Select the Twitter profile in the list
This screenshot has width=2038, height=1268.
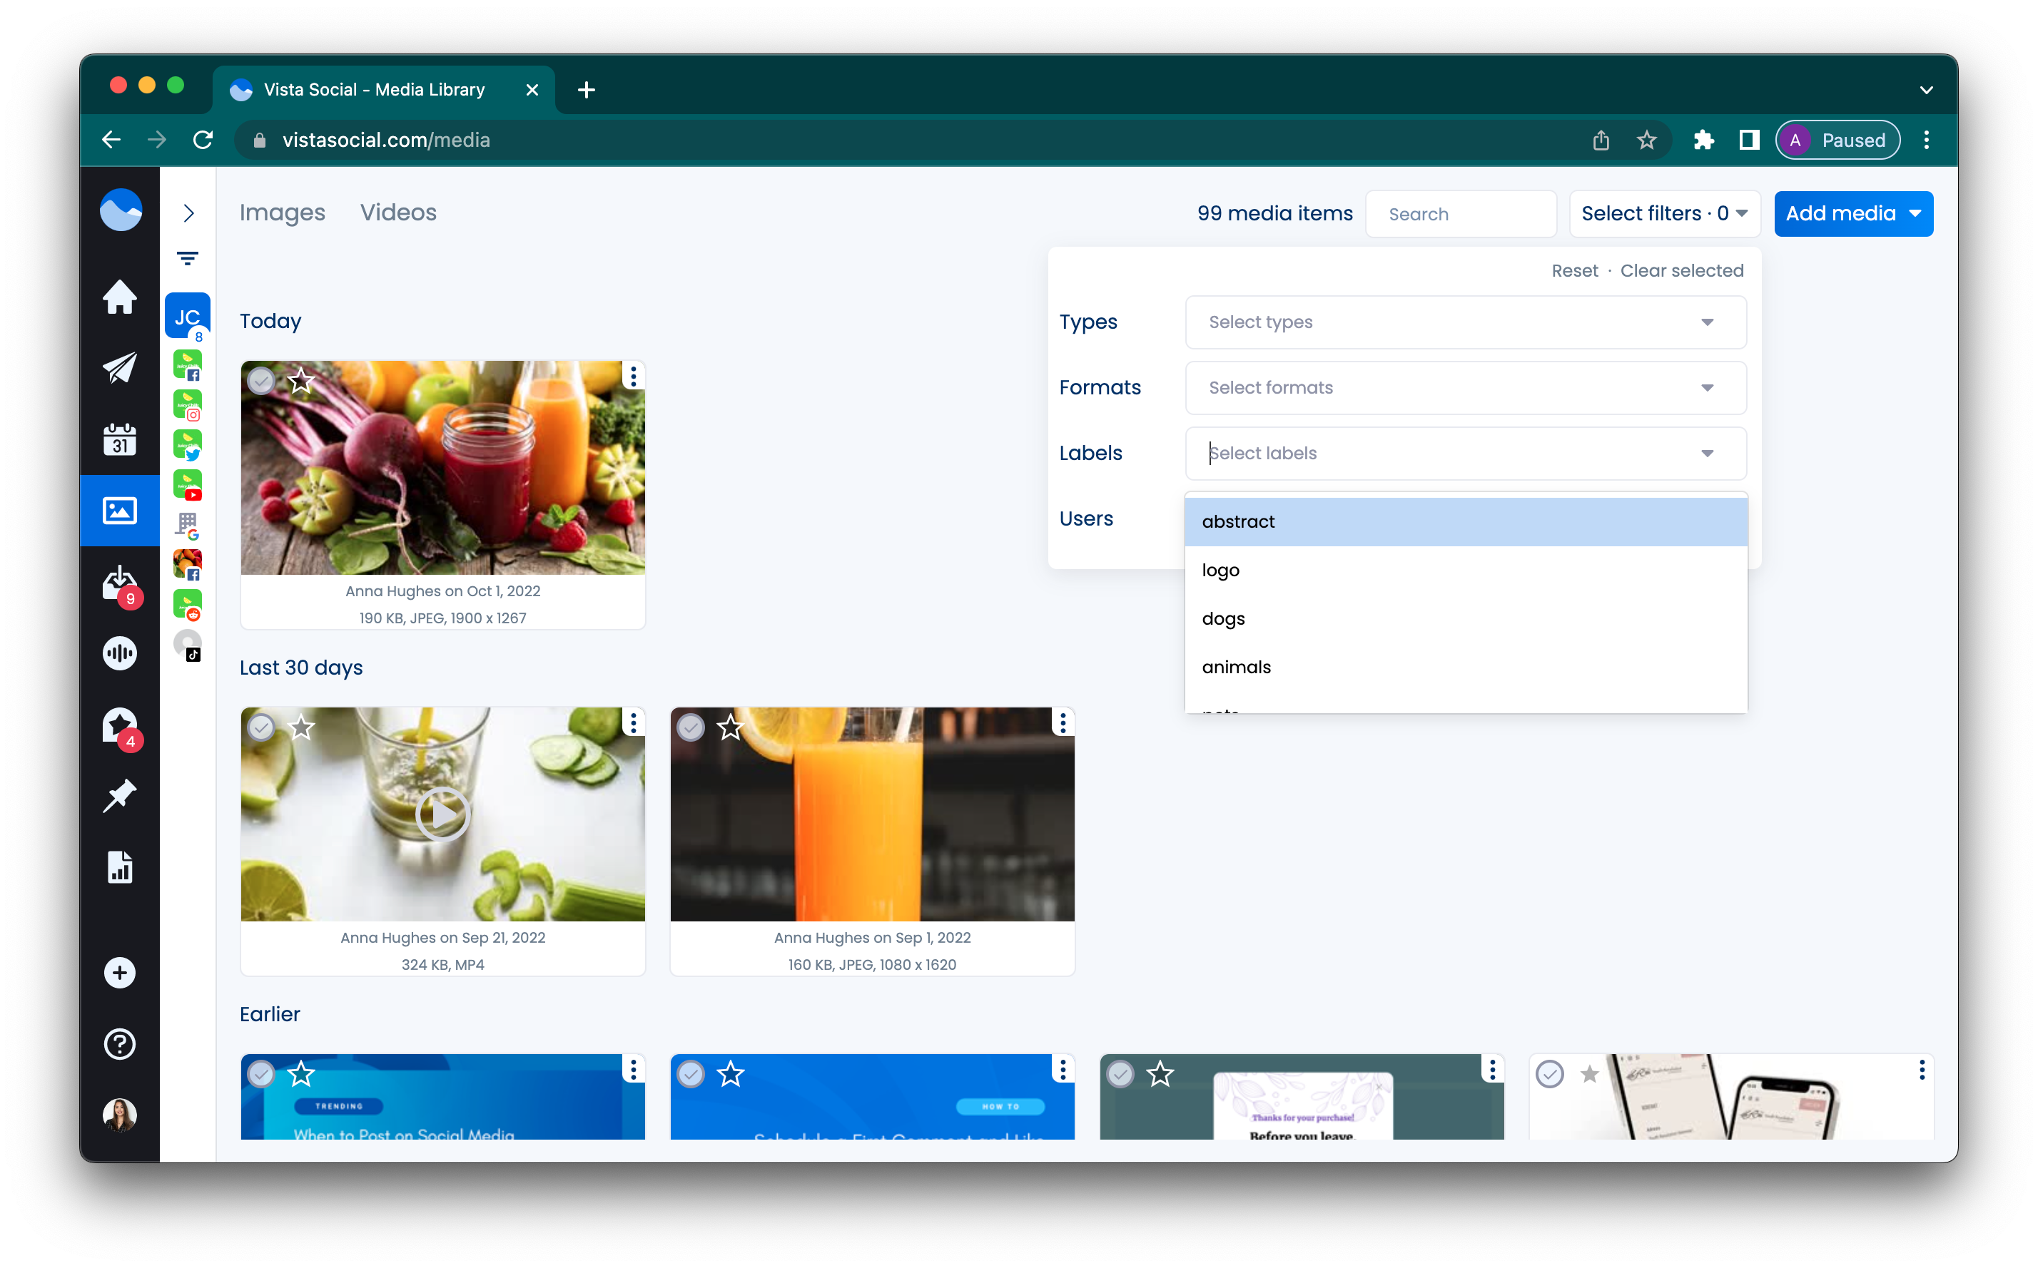[188, 446]
